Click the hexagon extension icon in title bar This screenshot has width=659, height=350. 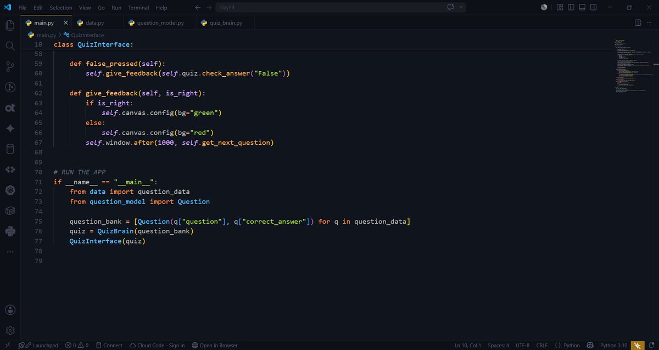[x=544, y=8]
